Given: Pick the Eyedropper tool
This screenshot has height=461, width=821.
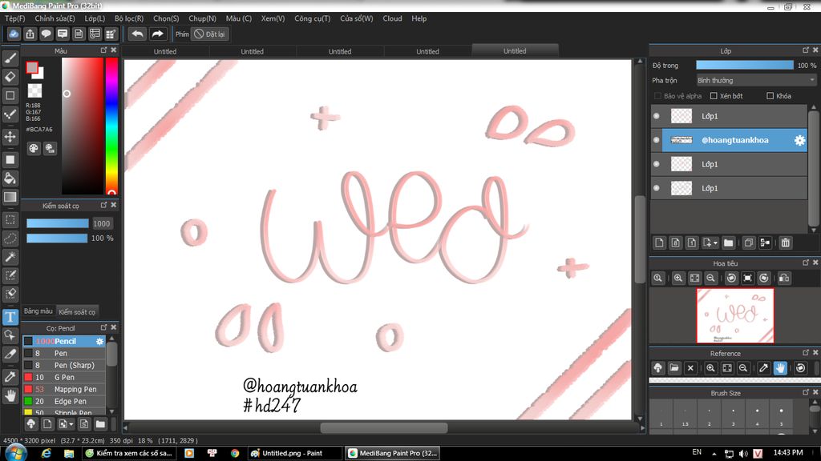Looking at the screenshot, I should point(10,377).
